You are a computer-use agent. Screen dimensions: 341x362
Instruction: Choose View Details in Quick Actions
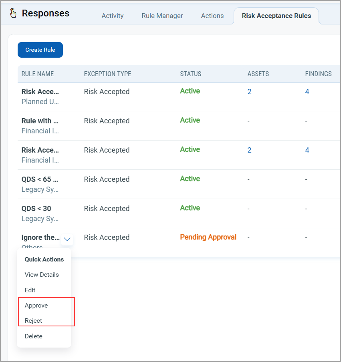pos(42,275)
